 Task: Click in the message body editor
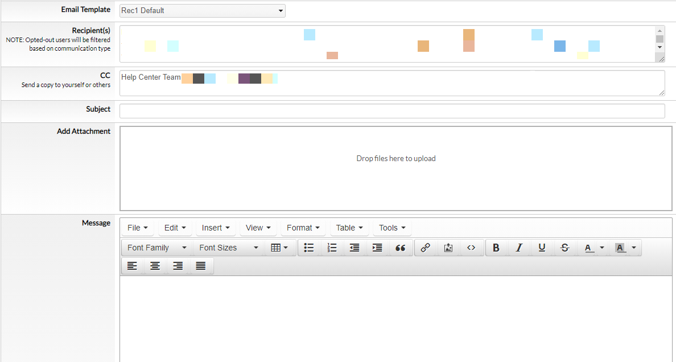point(396,319)
